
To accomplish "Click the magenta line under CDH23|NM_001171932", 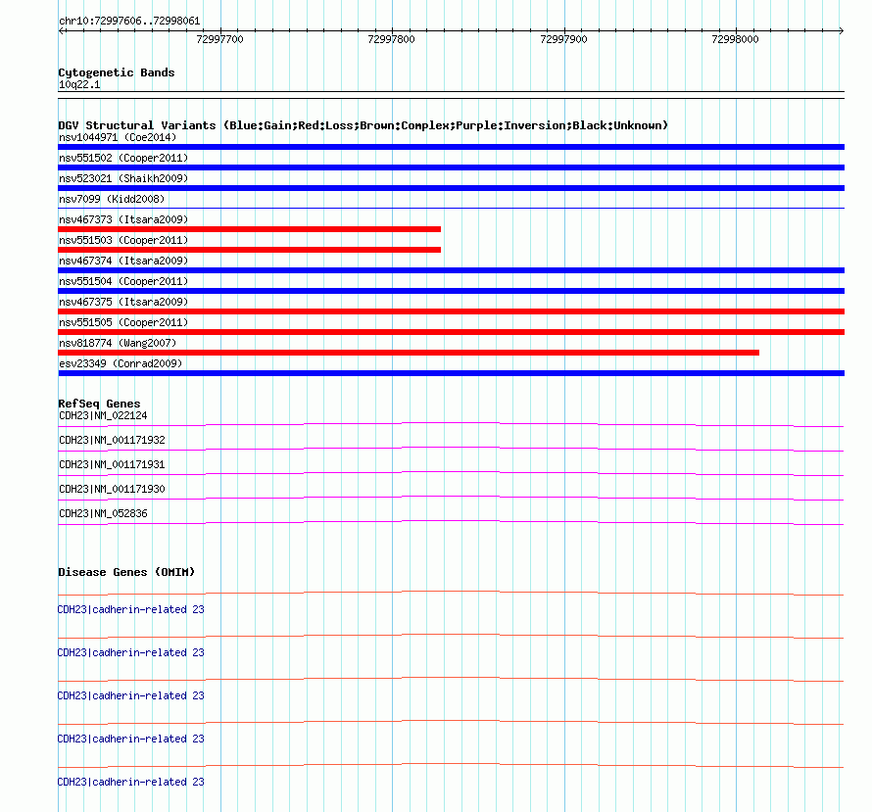I will pos(451,450).
